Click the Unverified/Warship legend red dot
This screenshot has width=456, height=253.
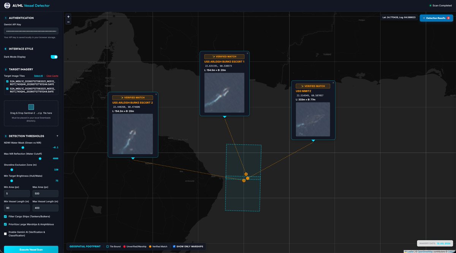click(x=124, y=247)
